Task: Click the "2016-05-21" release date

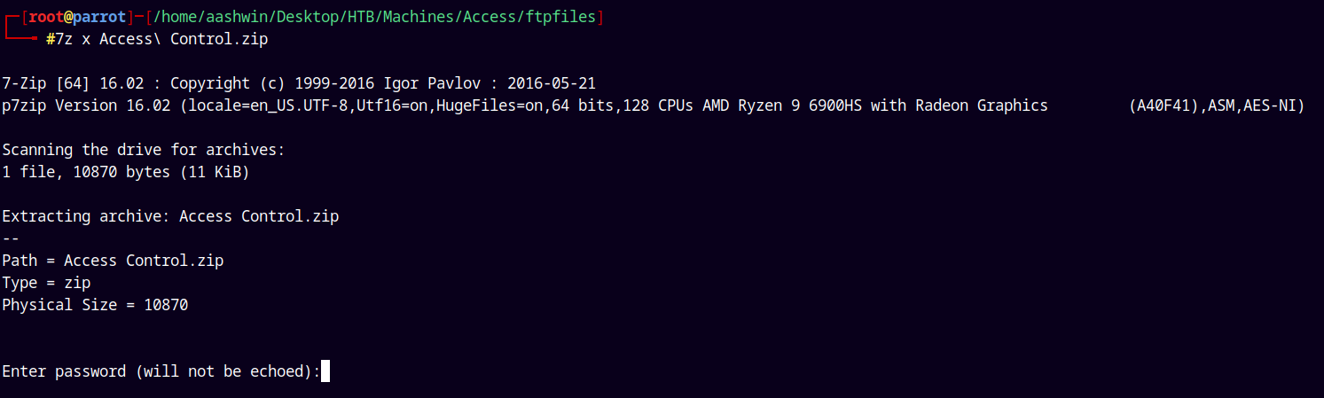Action: click(x=551, y=83)
